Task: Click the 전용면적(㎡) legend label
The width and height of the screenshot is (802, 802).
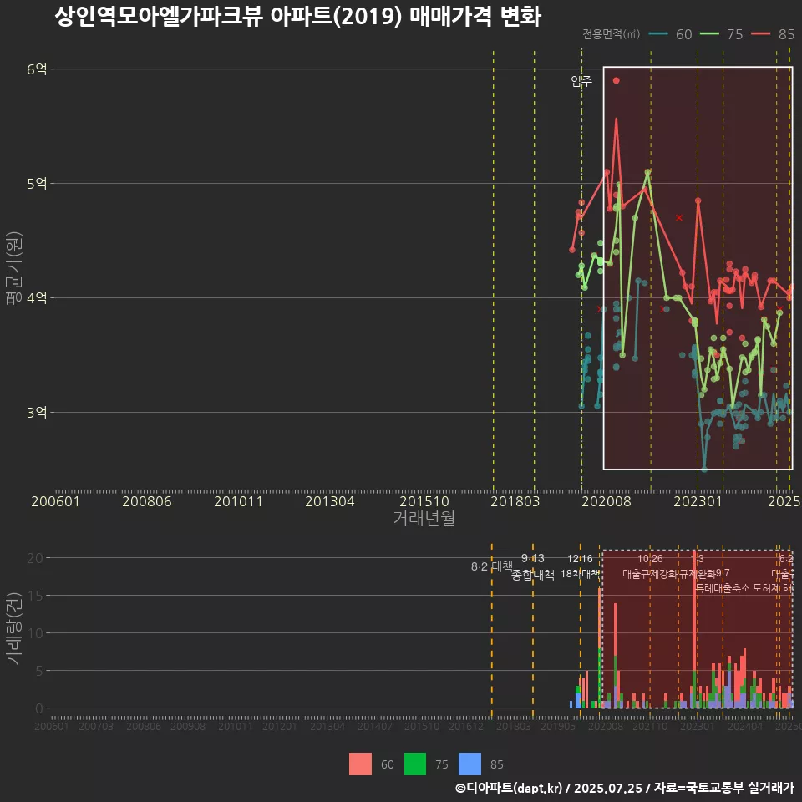Action: tap(612, 34)
